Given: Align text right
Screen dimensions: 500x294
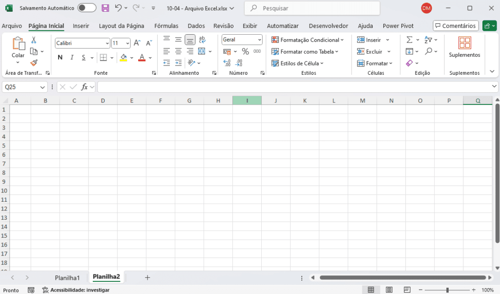Looking at the screenshot, I should 190,51.
